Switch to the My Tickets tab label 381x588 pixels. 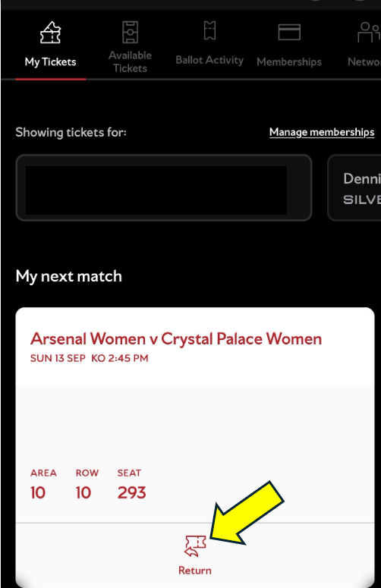tap(50, 62)
